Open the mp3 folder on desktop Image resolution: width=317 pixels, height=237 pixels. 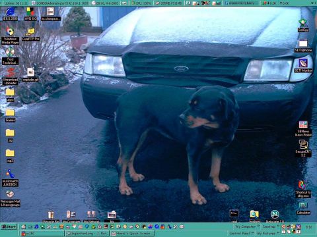tap(10, 156)
